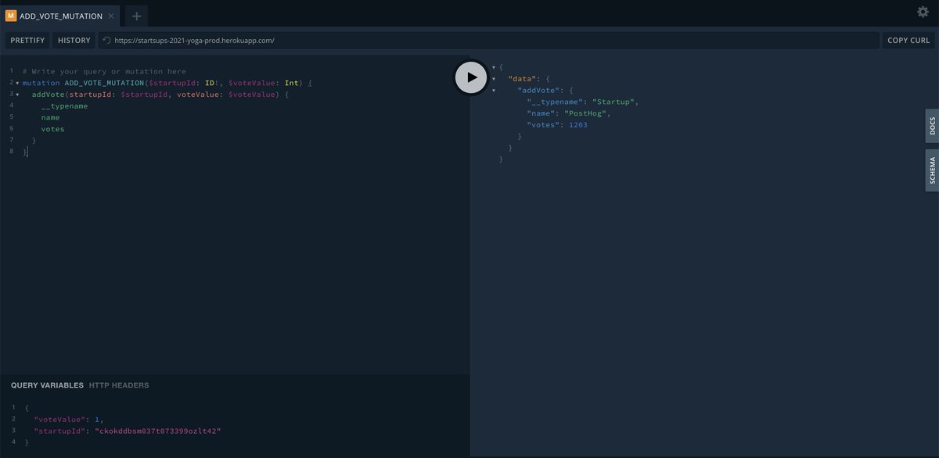Open the SCHEMA side tab
The height and width of the screenshot is (458, 939).
[932, 170]
